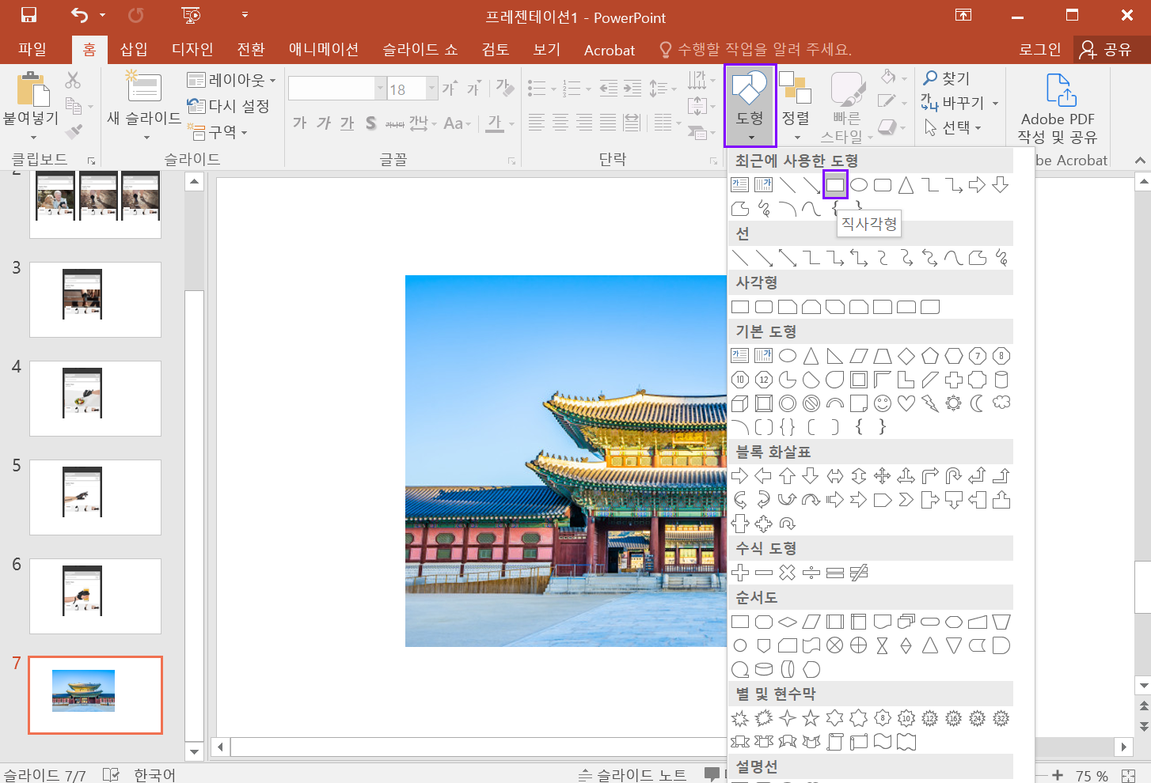Select the flowchart magnetic disk shape

(x=764, y=669)
